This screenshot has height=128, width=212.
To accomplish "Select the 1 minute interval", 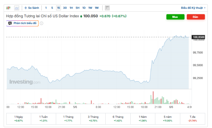I will point(46,8).
